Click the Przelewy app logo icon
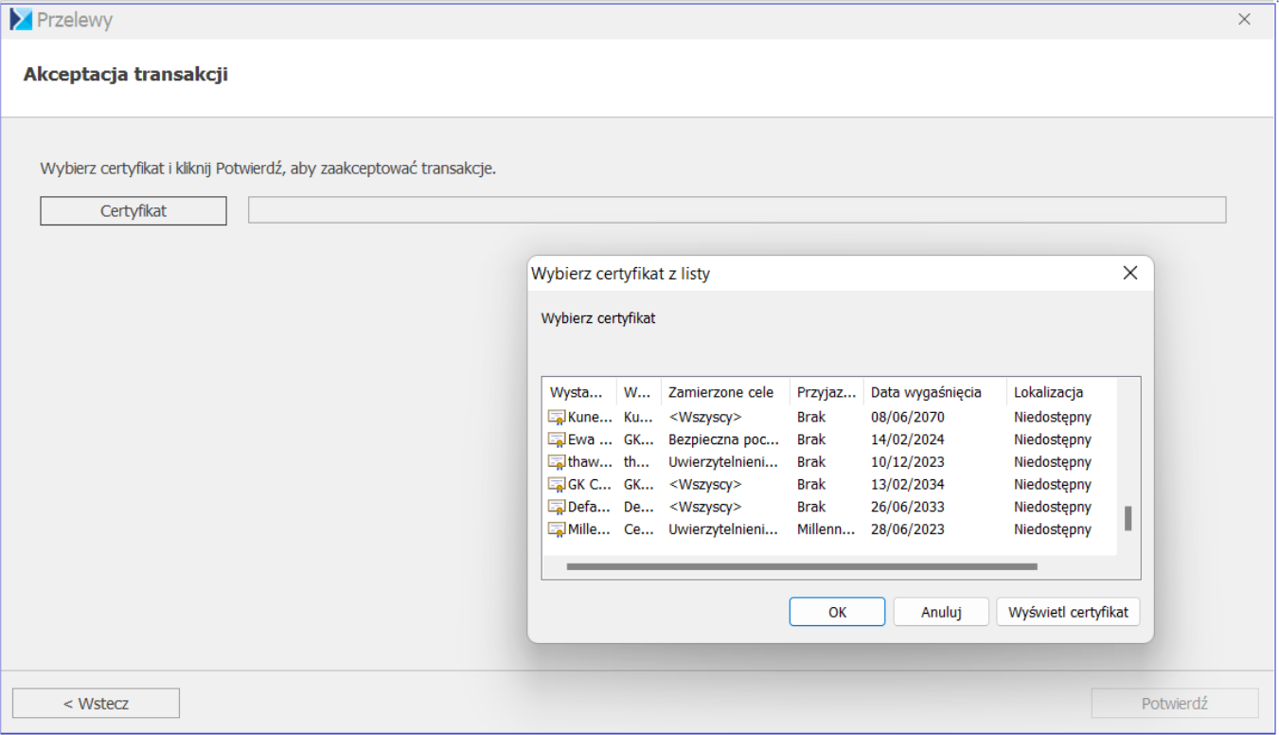Image resolution: width=1279 pixels, height=735 pixels. 21,19
